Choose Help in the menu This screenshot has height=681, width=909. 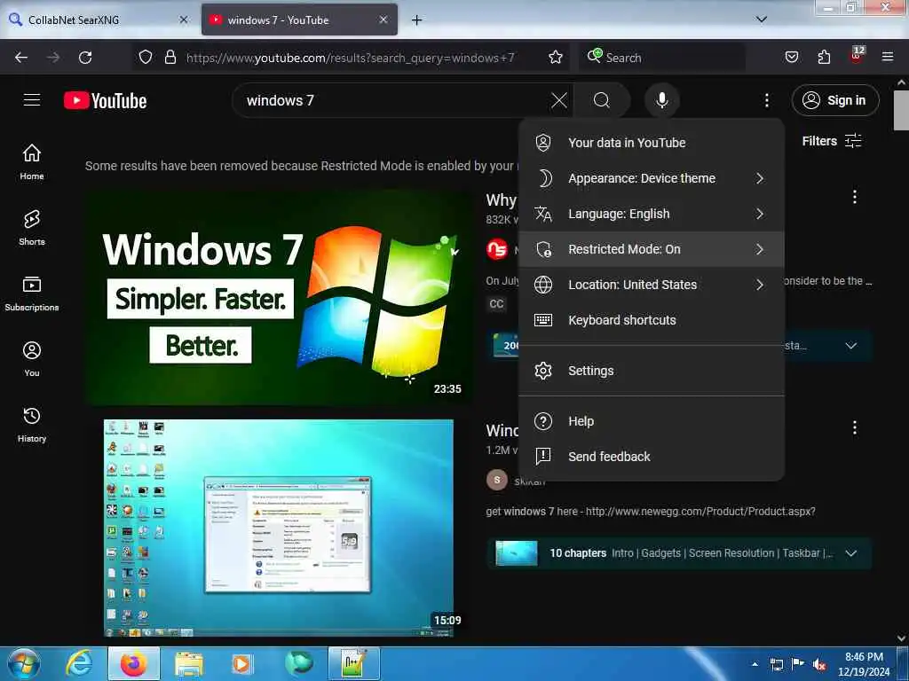coord(651,421)
